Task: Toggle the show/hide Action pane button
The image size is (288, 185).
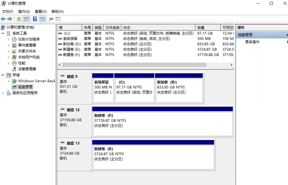Action: click(x=42, y=19)
